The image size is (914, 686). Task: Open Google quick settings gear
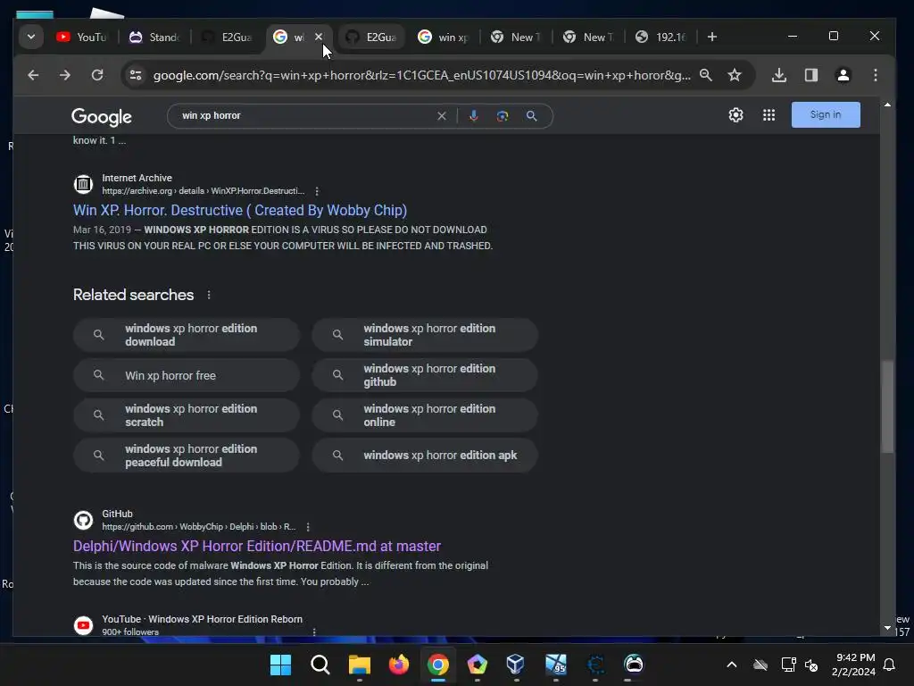click(735, 115)
